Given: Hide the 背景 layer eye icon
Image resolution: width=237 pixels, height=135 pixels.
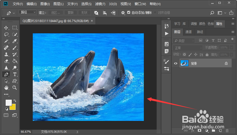Looking at the screenshot, I should 176,64.
